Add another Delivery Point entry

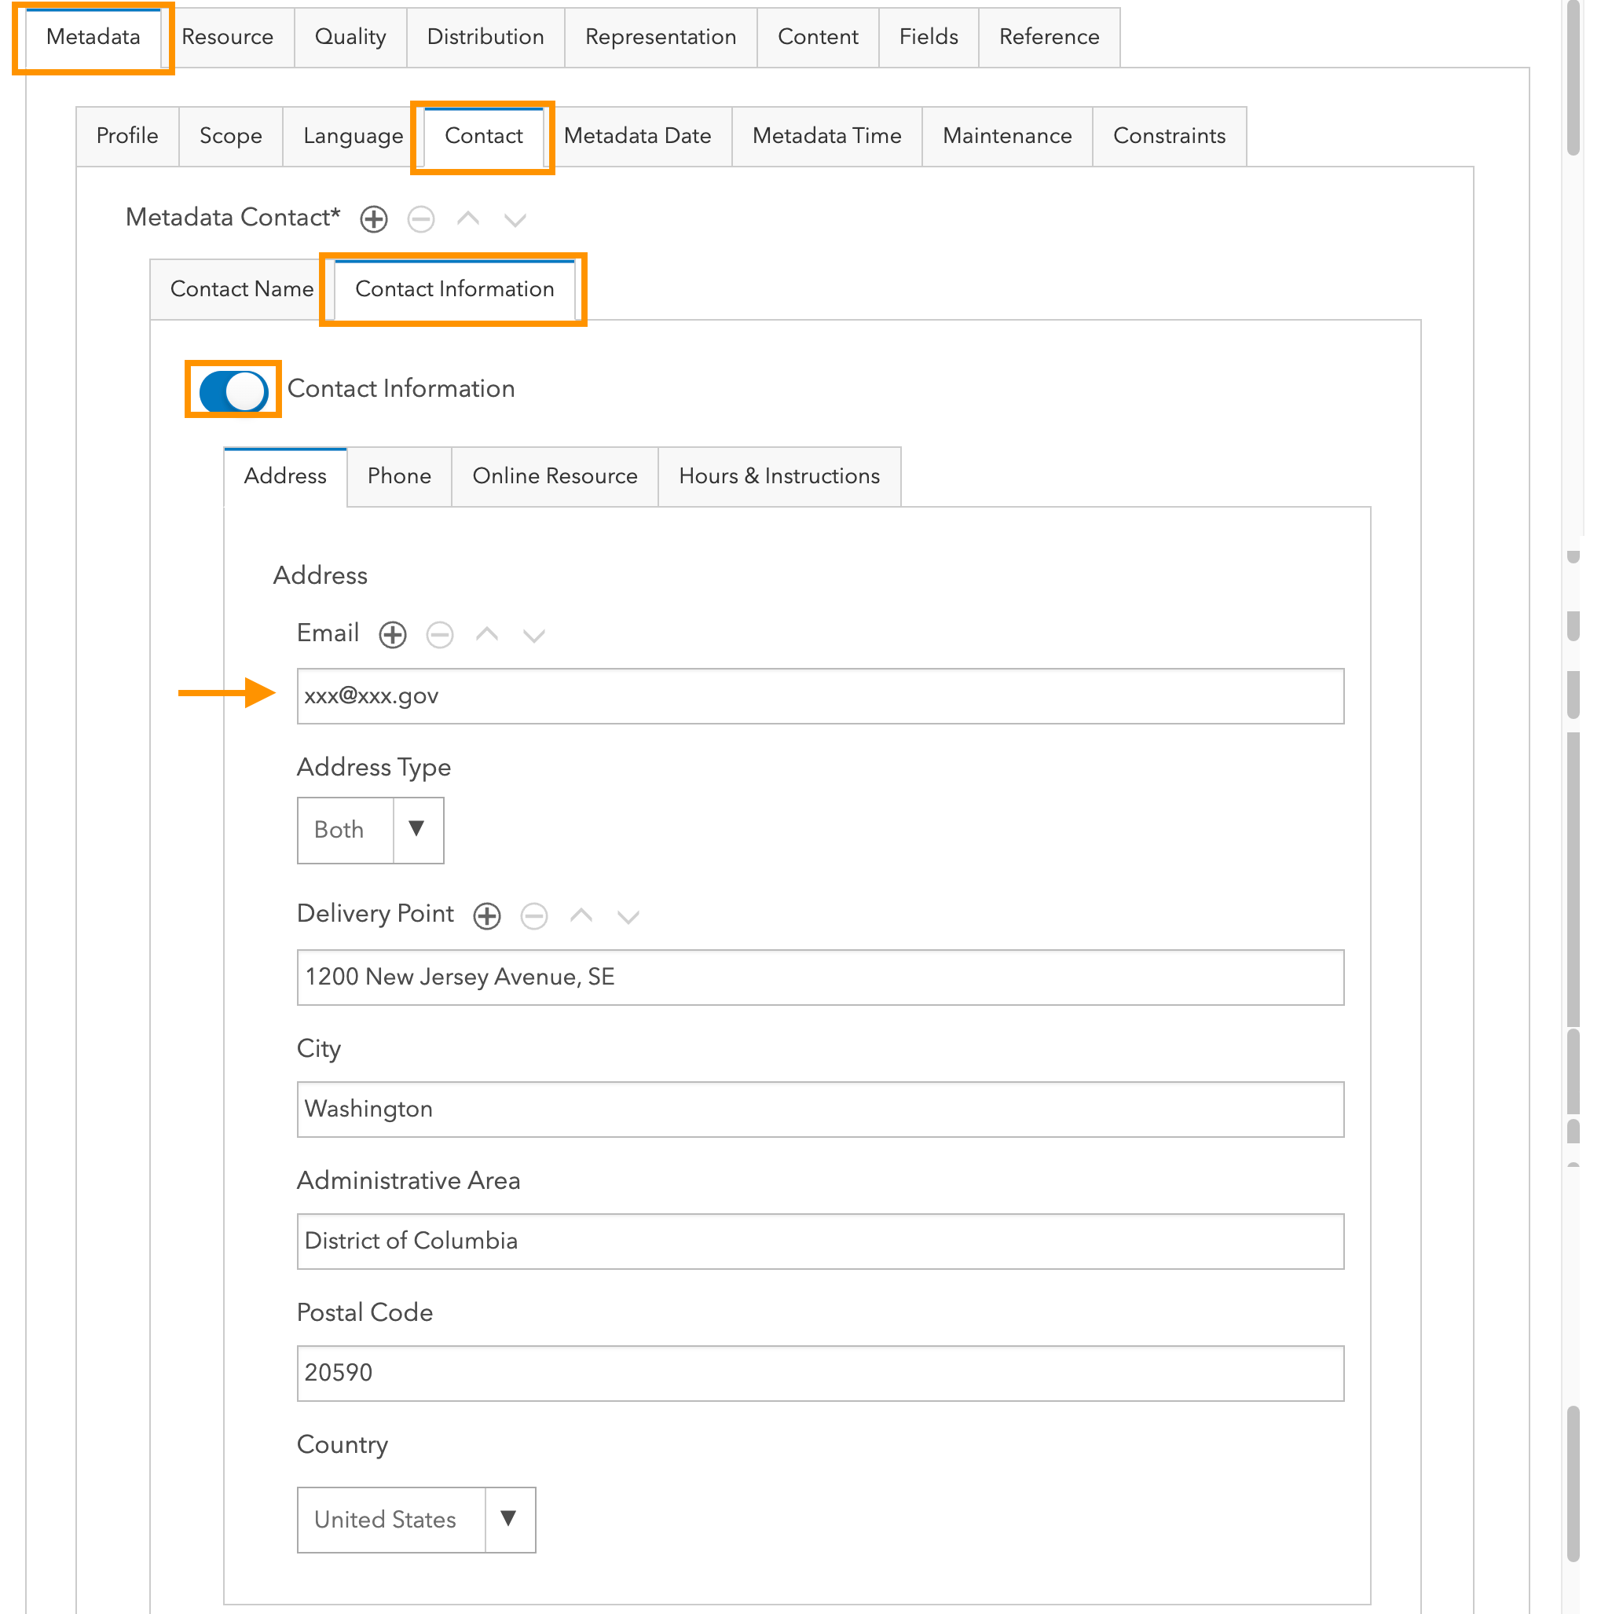486,915
